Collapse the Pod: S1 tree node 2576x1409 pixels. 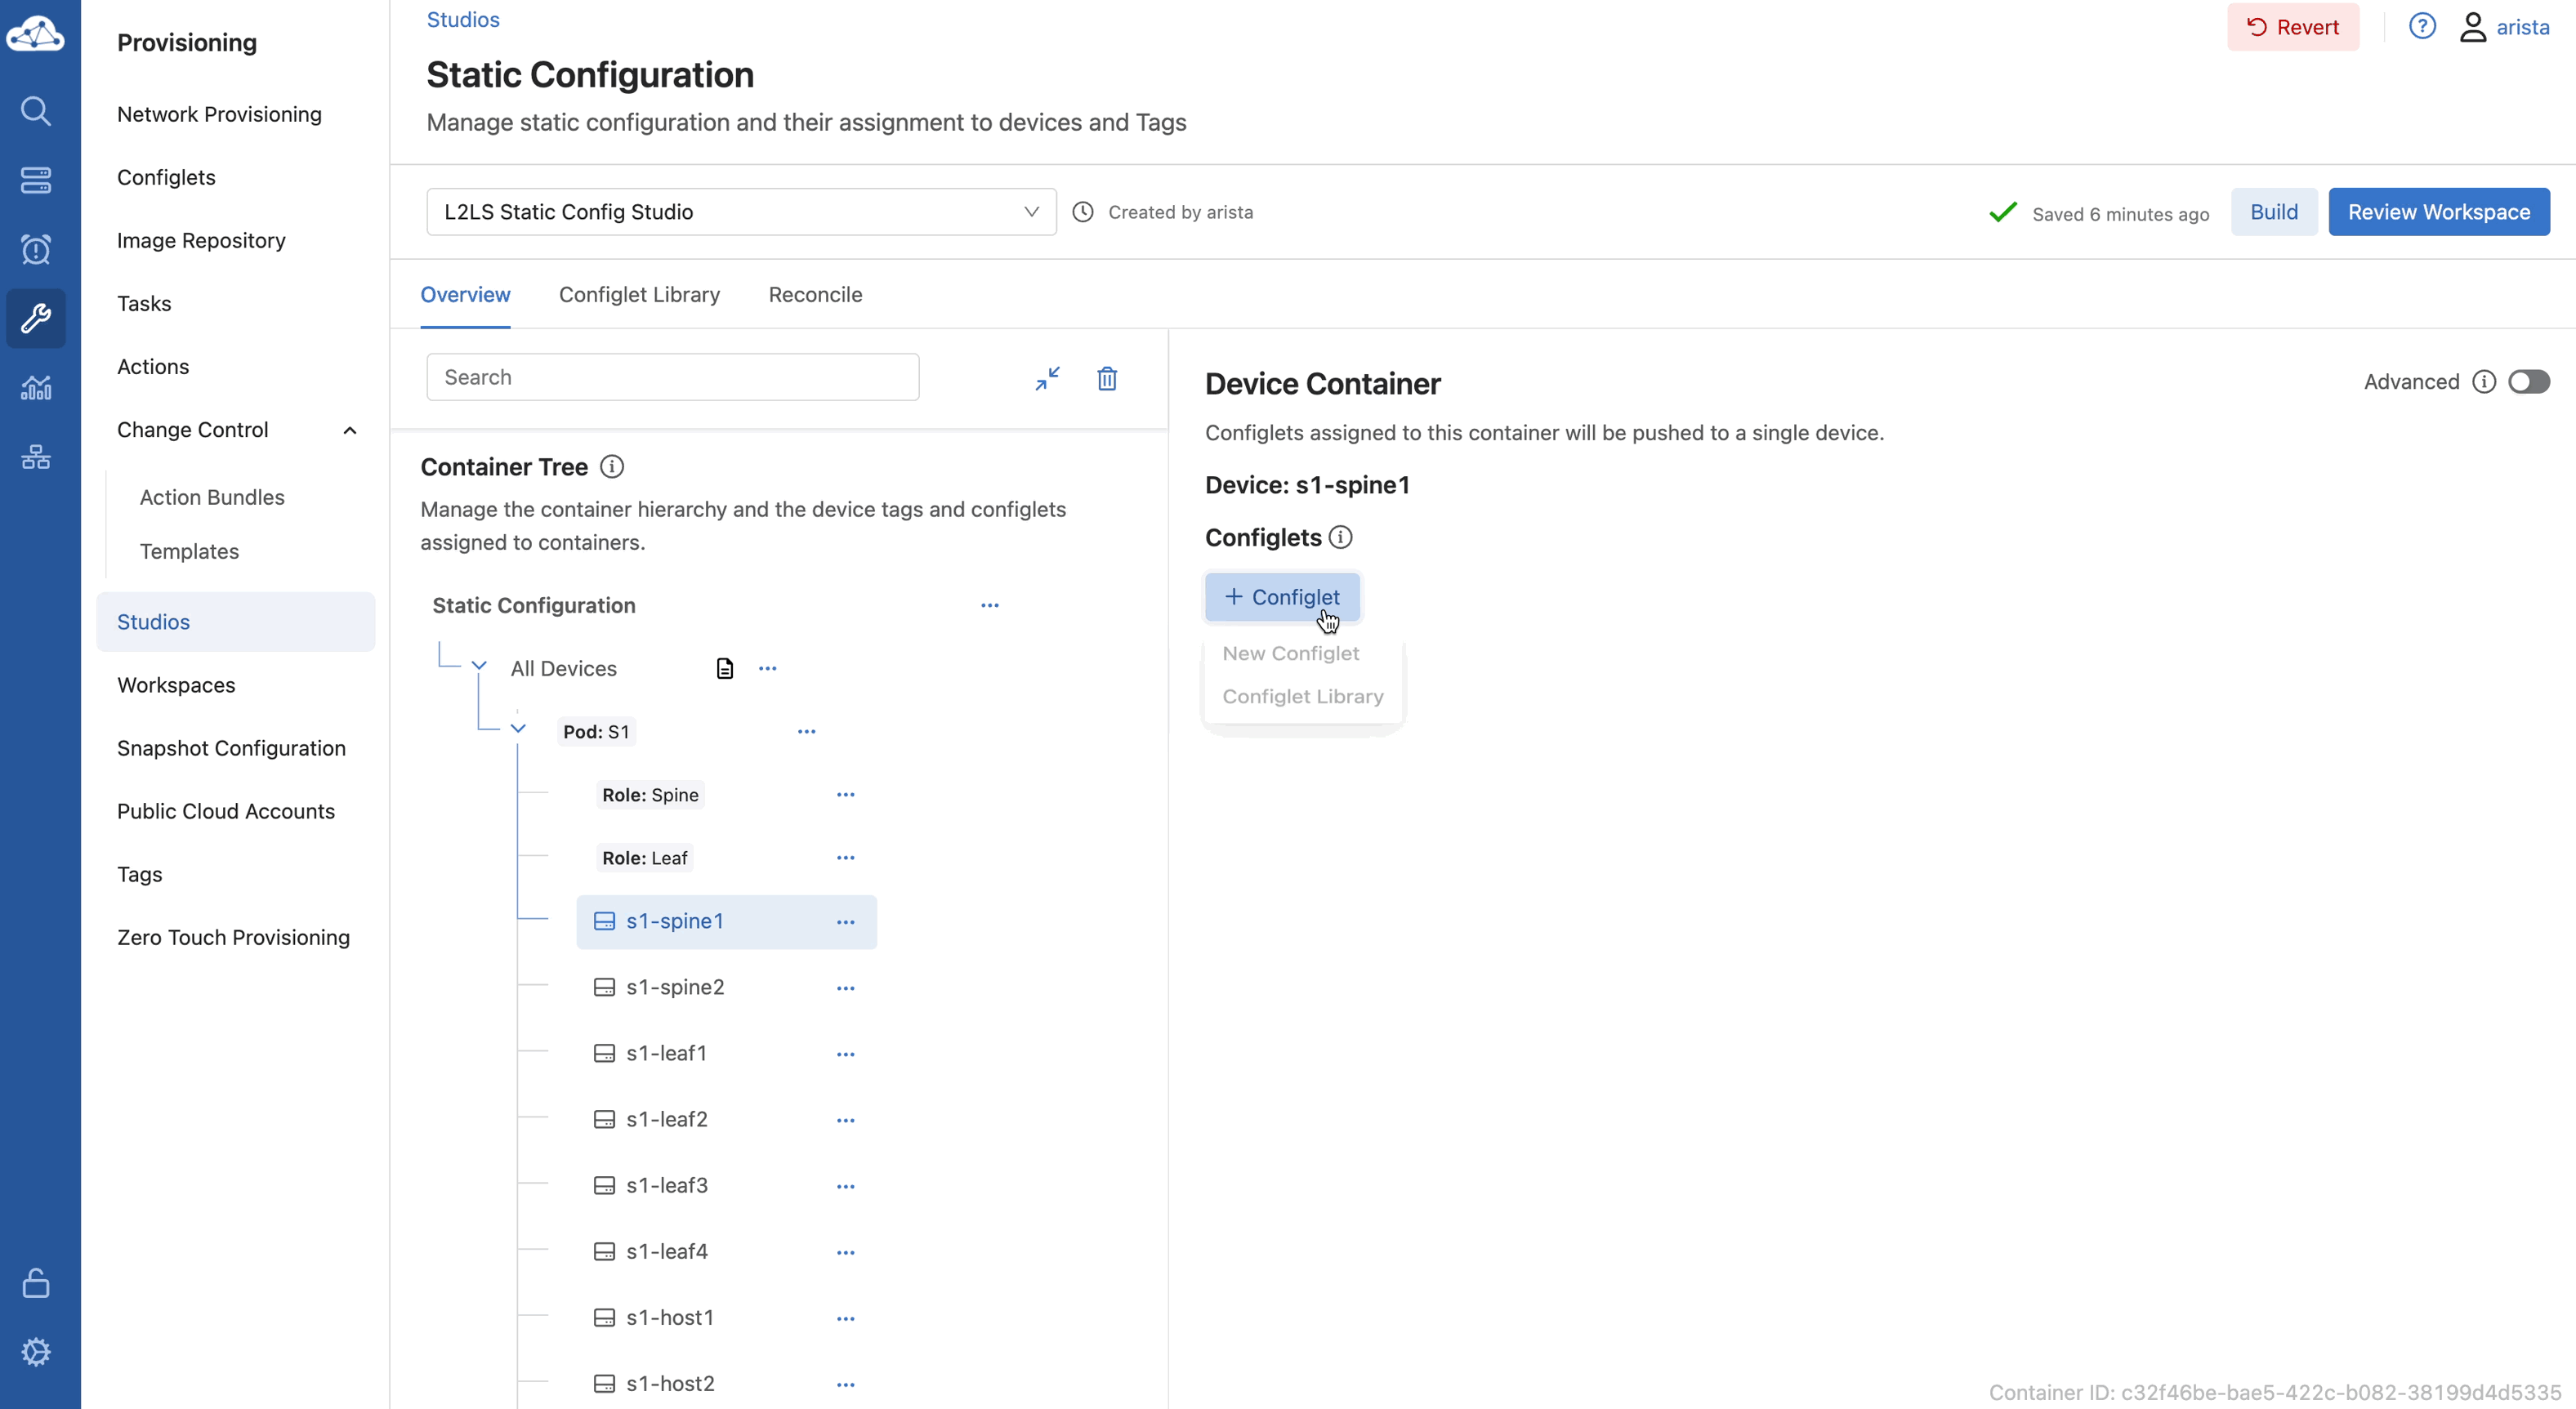pyautogui.click(x=518, y=729)
